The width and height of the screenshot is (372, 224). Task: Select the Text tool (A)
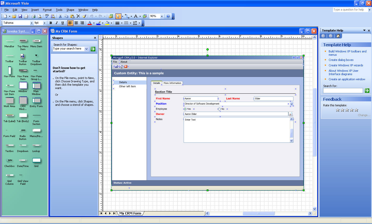tap(136, 16)
